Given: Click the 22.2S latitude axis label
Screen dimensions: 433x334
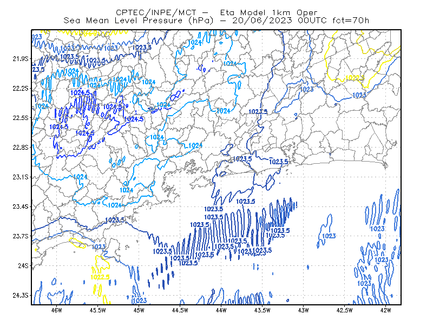Looking at the screenshot, I should [x=21, y=88].
